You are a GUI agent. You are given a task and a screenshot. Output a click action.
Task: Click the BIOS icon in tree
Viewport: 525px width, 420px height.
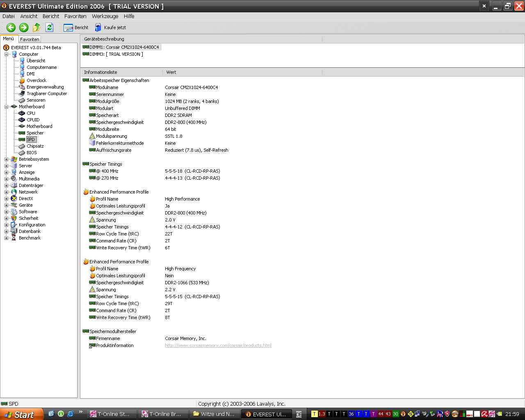[22, 153]
